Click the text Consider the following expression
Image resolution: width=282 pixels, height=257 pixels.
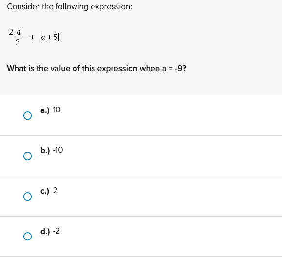70,7
